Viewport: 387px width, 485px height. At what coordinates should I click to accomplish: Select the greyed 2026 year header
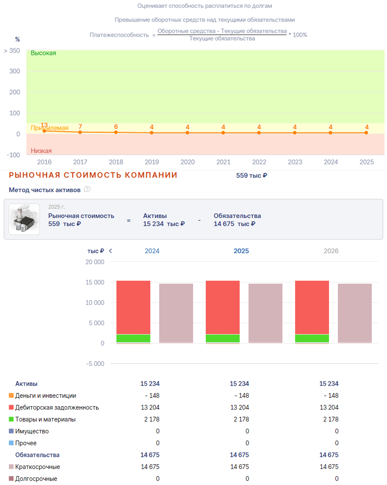tap(331, 251)
